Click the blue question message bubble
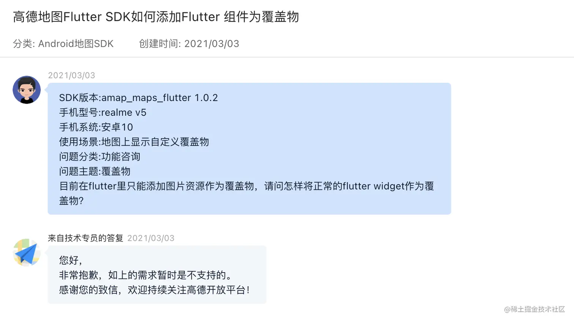 pos(249,149)
